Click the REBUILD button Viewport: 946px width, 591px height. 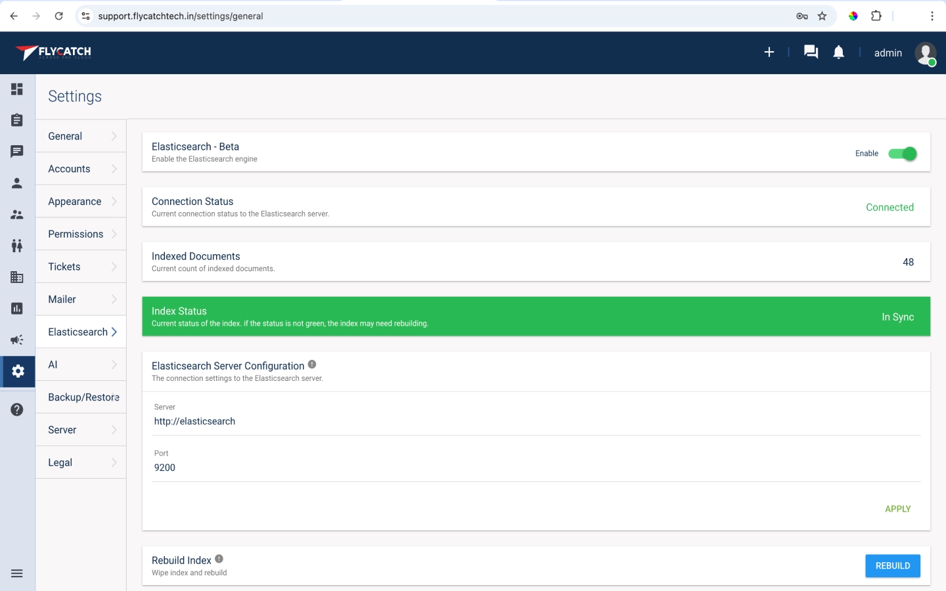coord(893,565)
